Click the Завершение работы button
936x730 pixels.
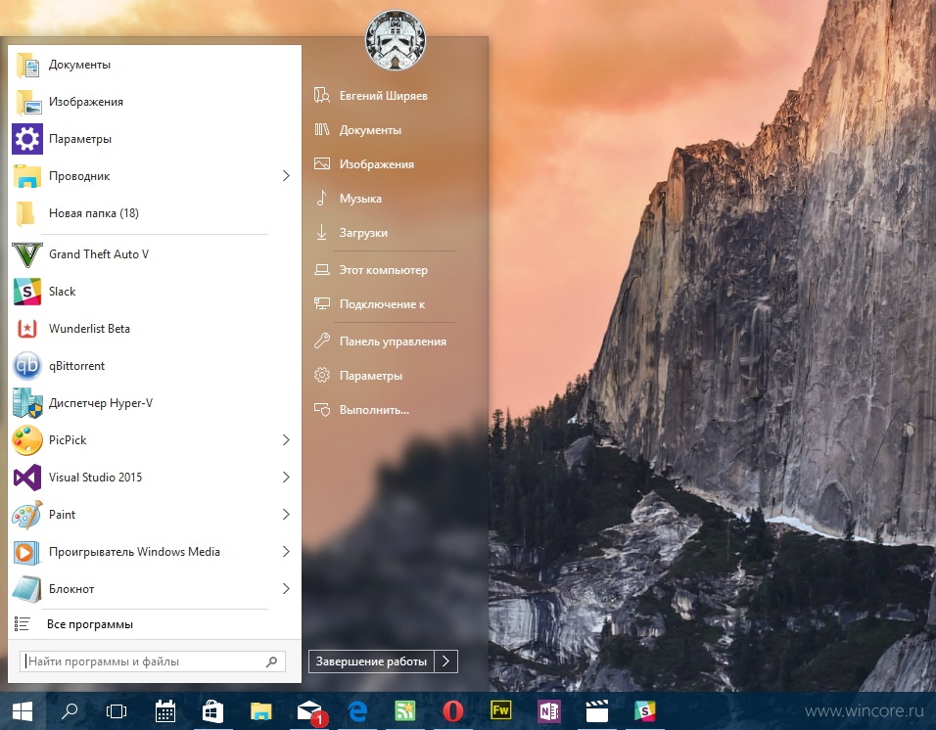[371, 662]
